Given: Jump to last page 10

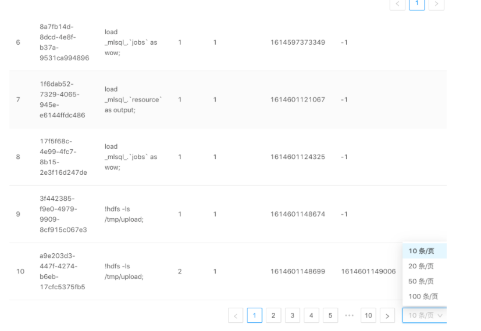Looking at the screenshot, I should (368, 315).
